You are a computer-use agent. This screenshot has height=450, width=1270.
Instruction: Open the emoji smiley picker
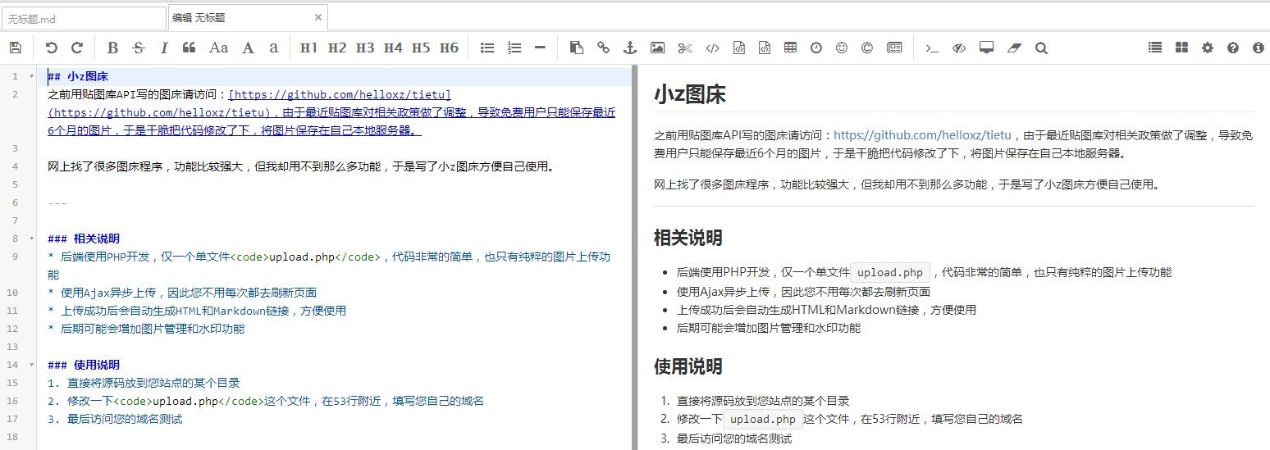pyautogui.click(x=842, y=48)
